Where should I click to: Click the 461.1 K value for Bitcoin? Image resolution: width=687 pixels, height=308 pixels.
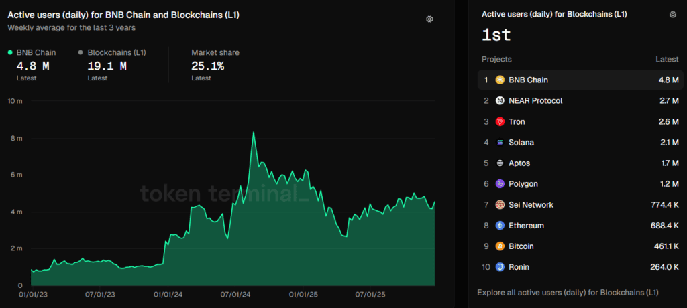(x=665, y=246)
